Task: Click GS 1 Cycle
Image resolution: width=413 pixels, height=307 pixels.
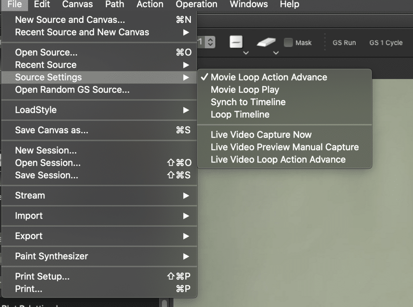Action: (x=385, y=43)
